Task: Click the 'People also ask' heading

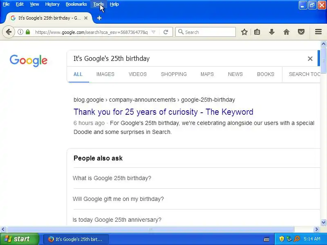Action: (98, 158)
